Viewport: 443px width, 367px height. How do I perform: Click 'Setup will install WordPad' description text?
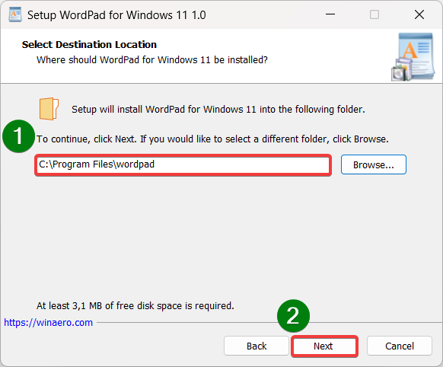pyautogui.click(x=218, y=110)
